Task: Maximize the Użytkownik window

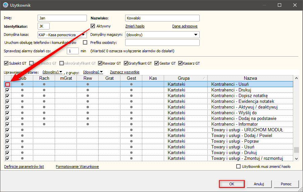Action: pos(280,5)
